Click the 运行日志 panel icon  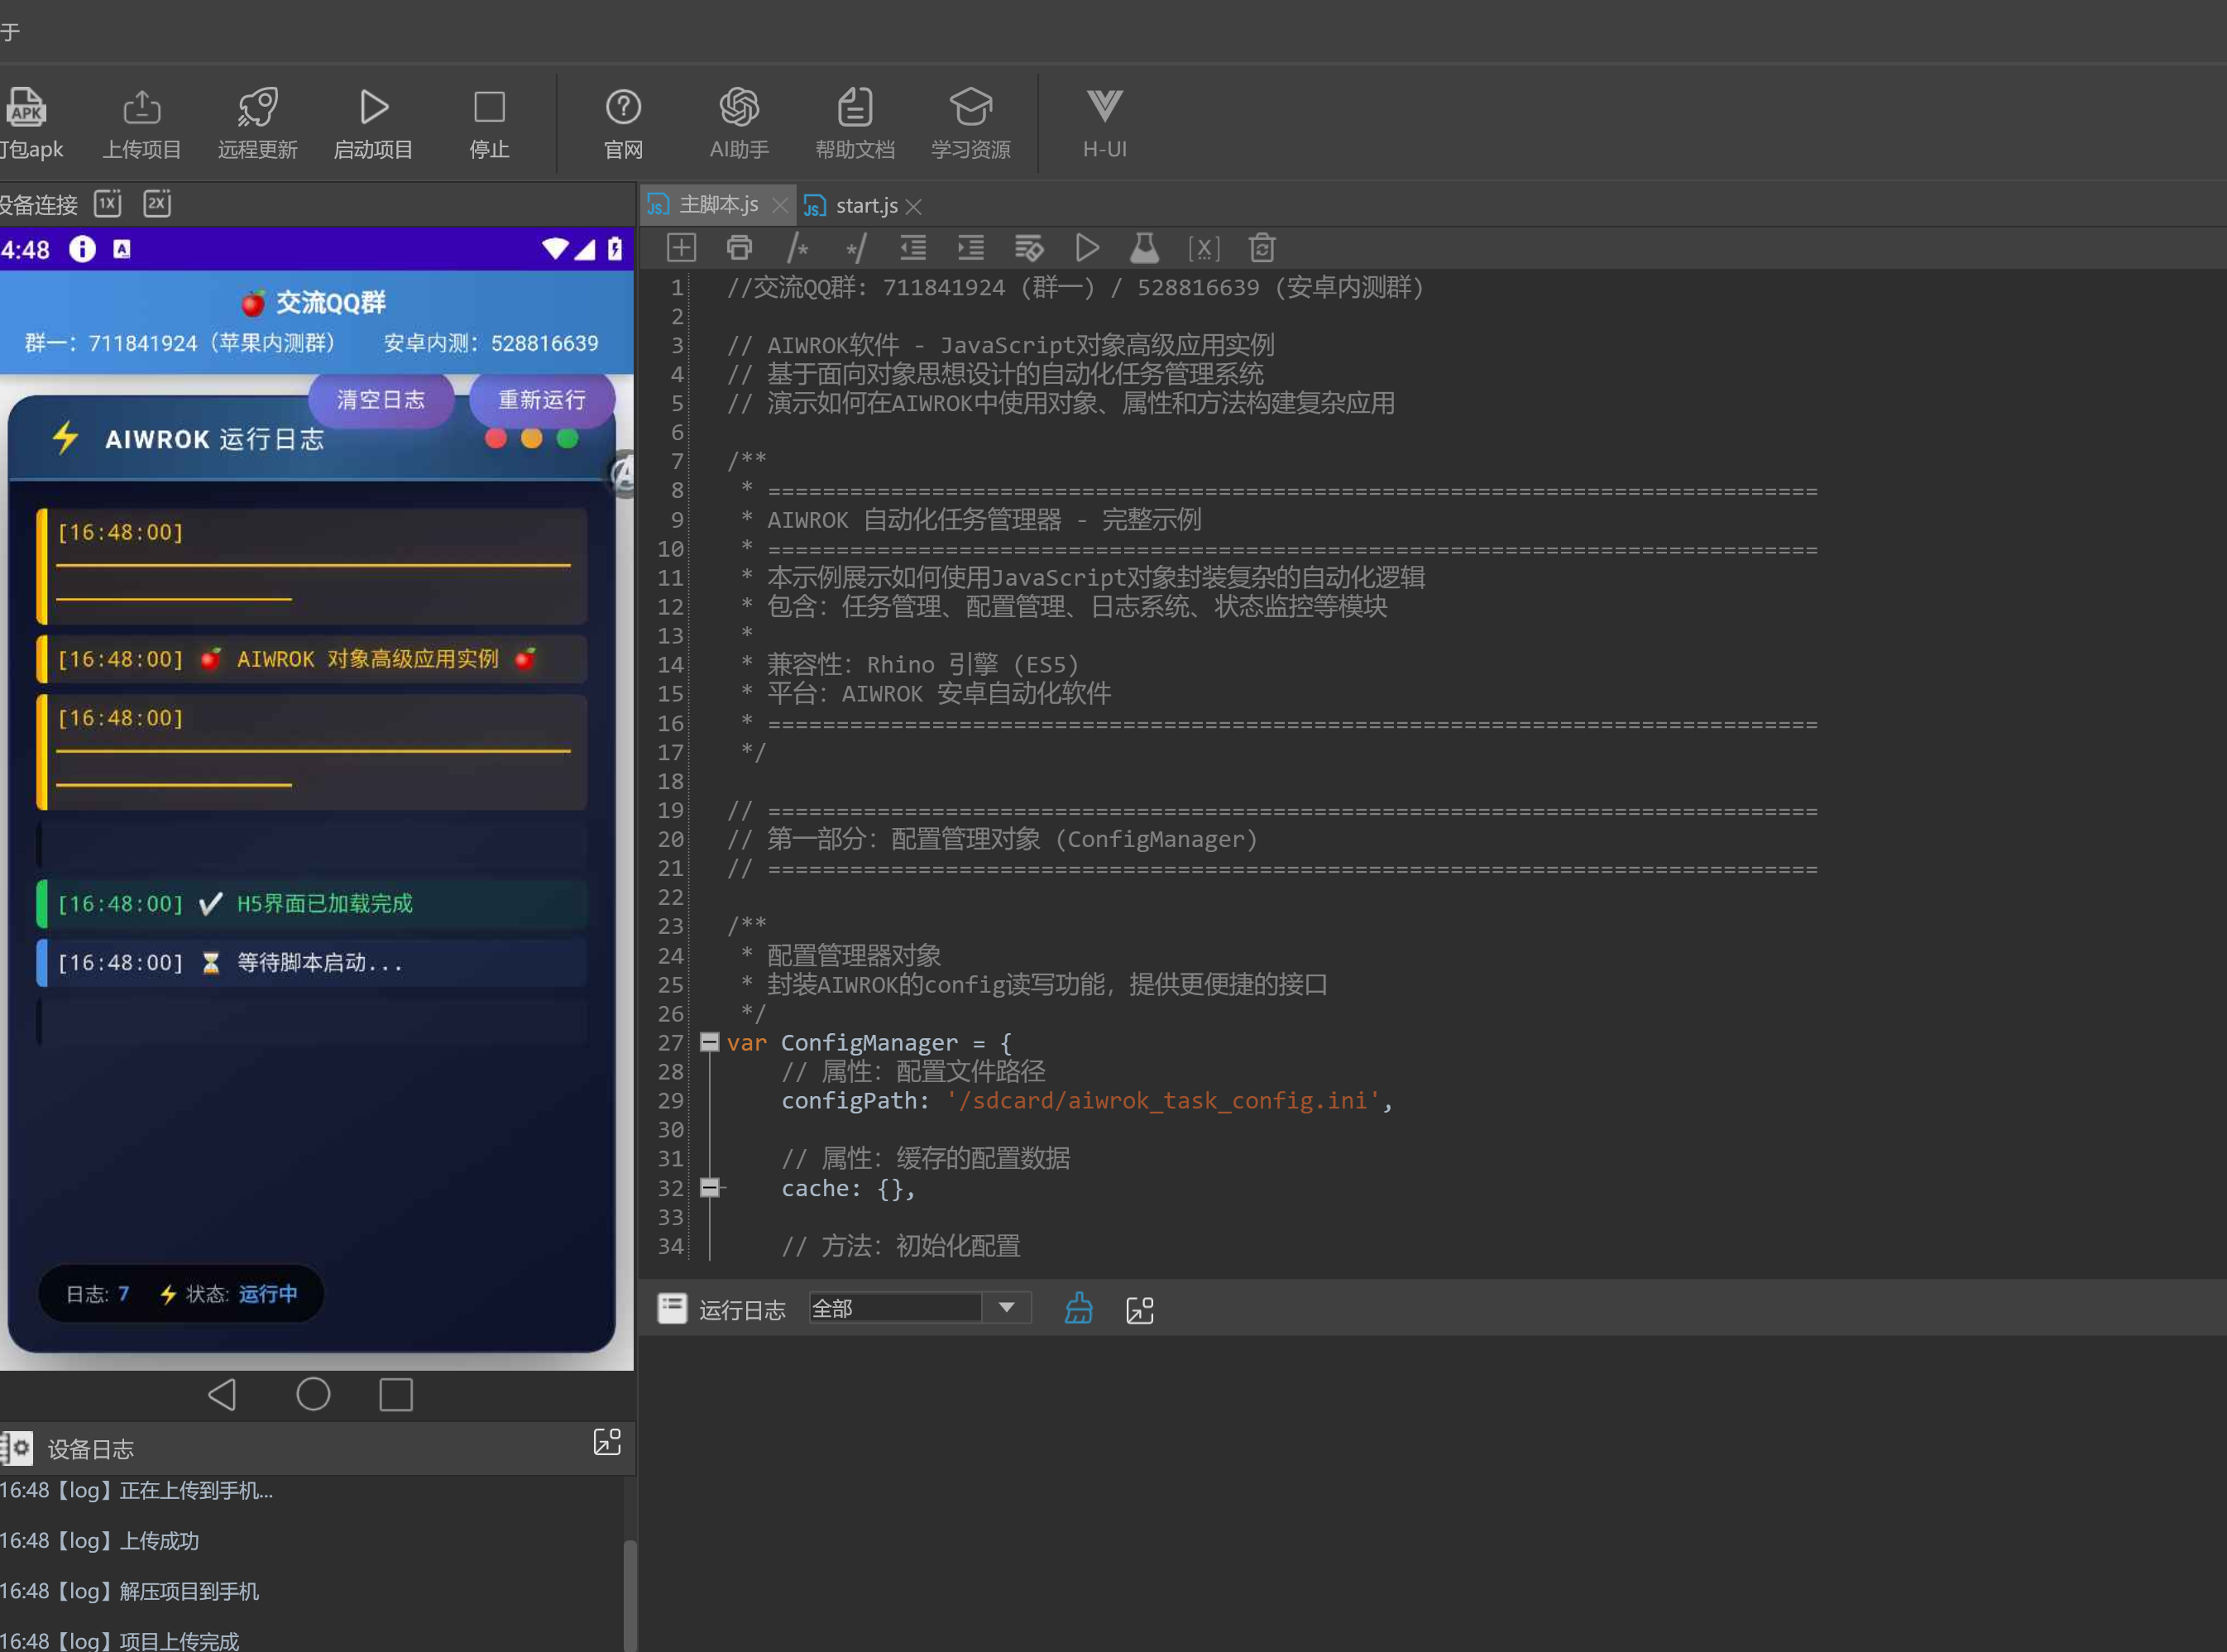[x=672, y=1308]
